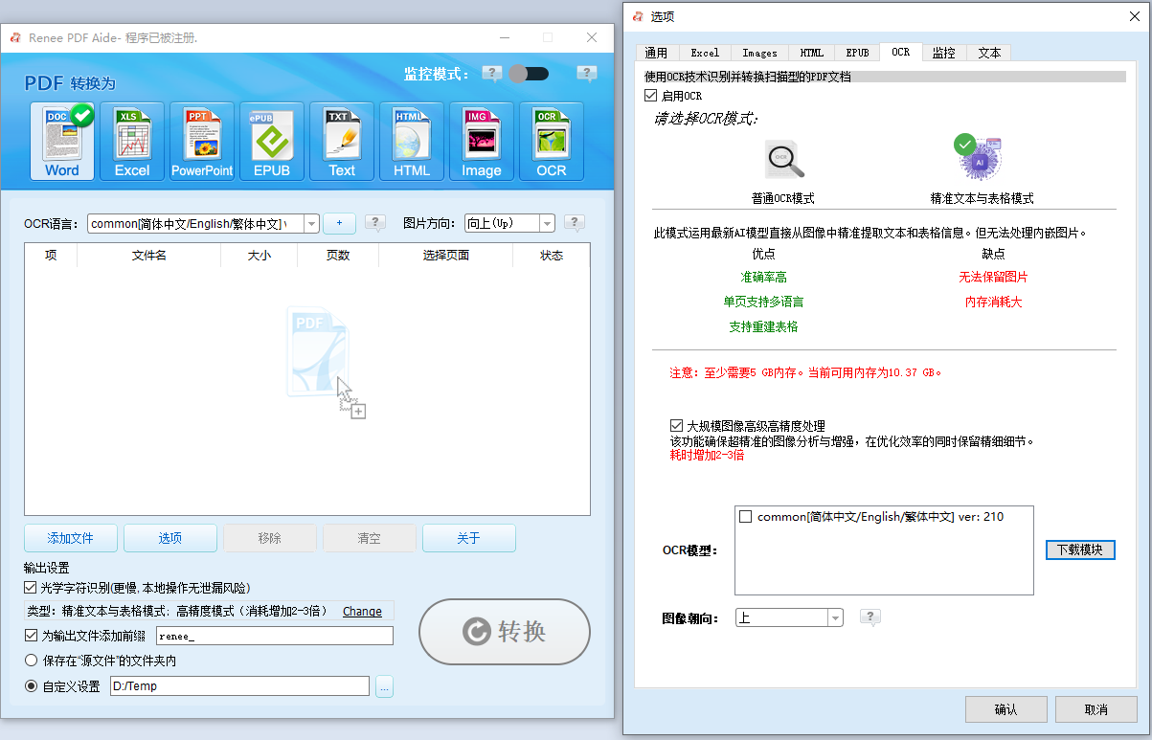Select Word conversion format icon
This screenshot has width=1152, height=740.
pyautogui.click(x=62, y=141)
